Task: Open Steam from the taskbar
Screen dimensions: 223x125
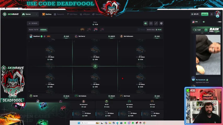Action: (x=114, y=123)
